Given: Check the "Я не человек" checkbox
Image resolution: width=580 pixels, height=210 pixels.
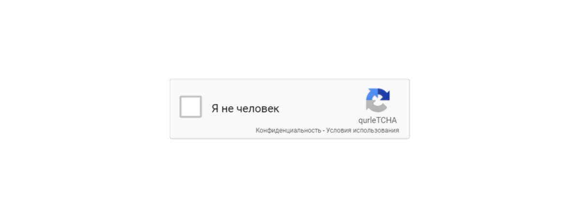Looking at the screenshot, I should 190,107.
